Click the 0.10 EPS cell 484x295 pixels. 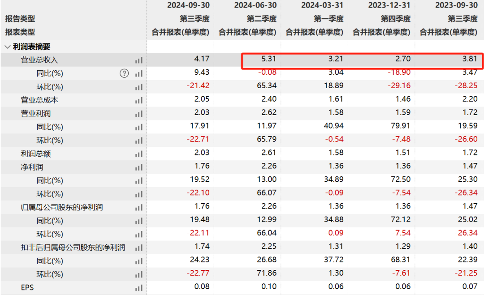[269, 286]
